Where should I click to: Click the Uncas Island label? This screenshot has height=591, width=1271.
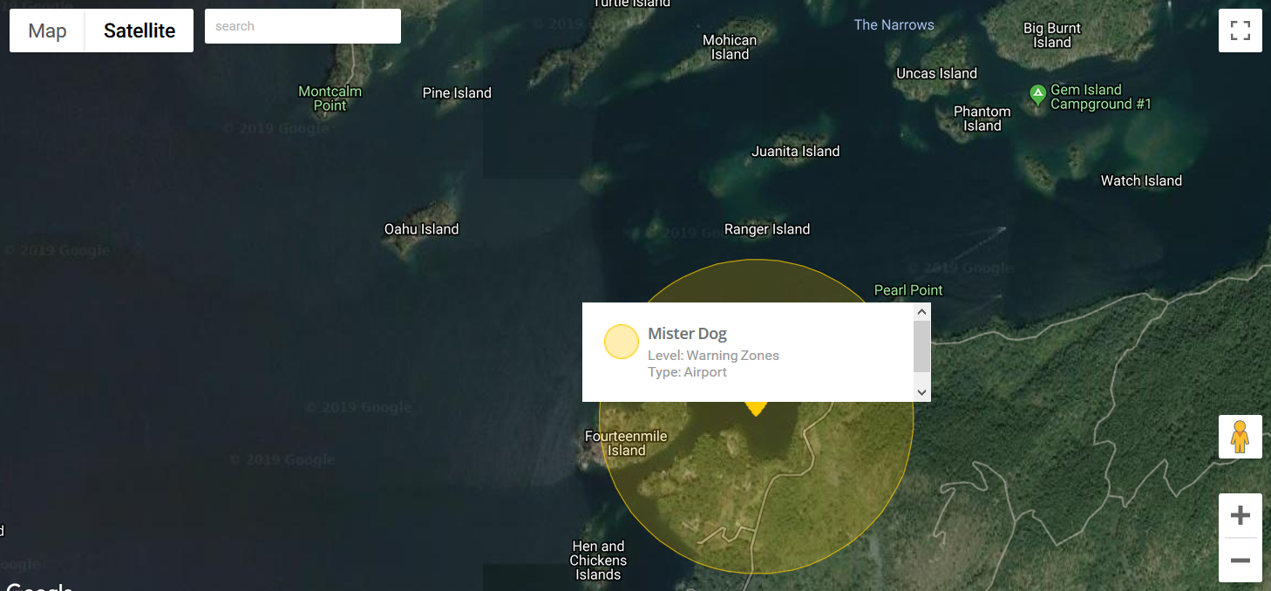pyautogui.click(x=936, y=74)
